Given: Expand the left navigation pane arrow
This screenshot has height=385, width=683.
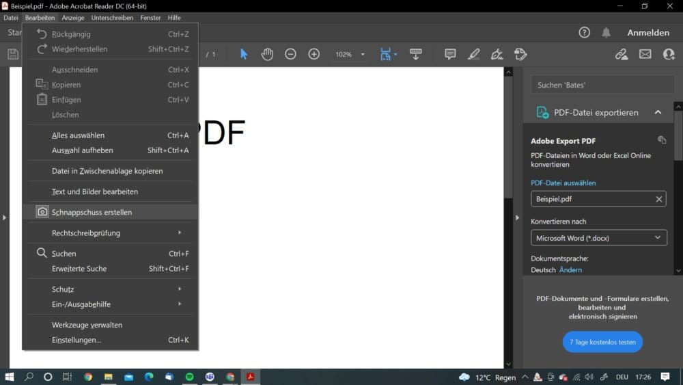Looking at the screenshot, I should (4, 217).
